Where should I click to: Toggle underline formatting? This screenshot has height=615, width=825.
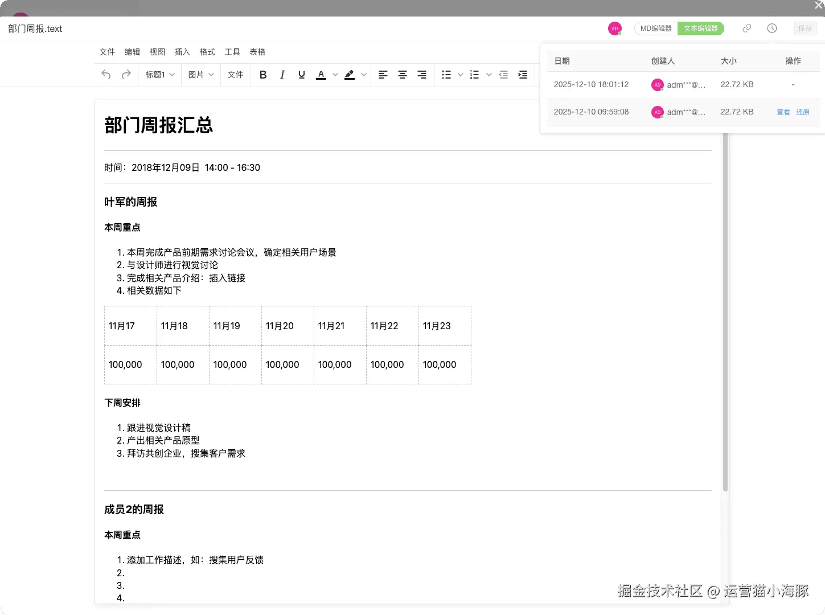point(302,75)
